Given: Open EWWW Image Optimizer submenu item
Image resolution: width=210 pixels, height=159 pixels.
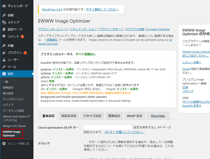Looking at the screenshot, I should [x=12, y=134].
